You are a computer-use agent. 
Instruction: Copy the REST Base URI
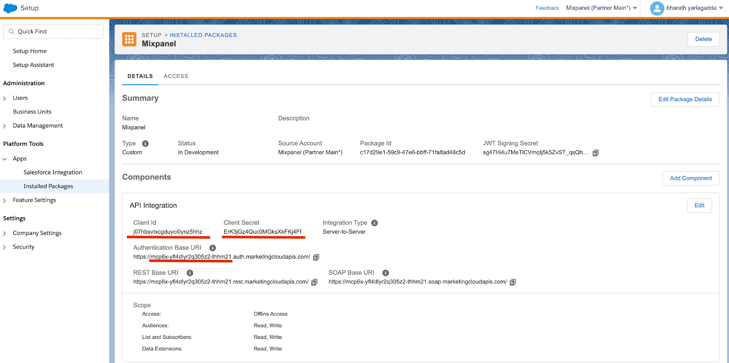pyautogui.click(x=314, y=282)
